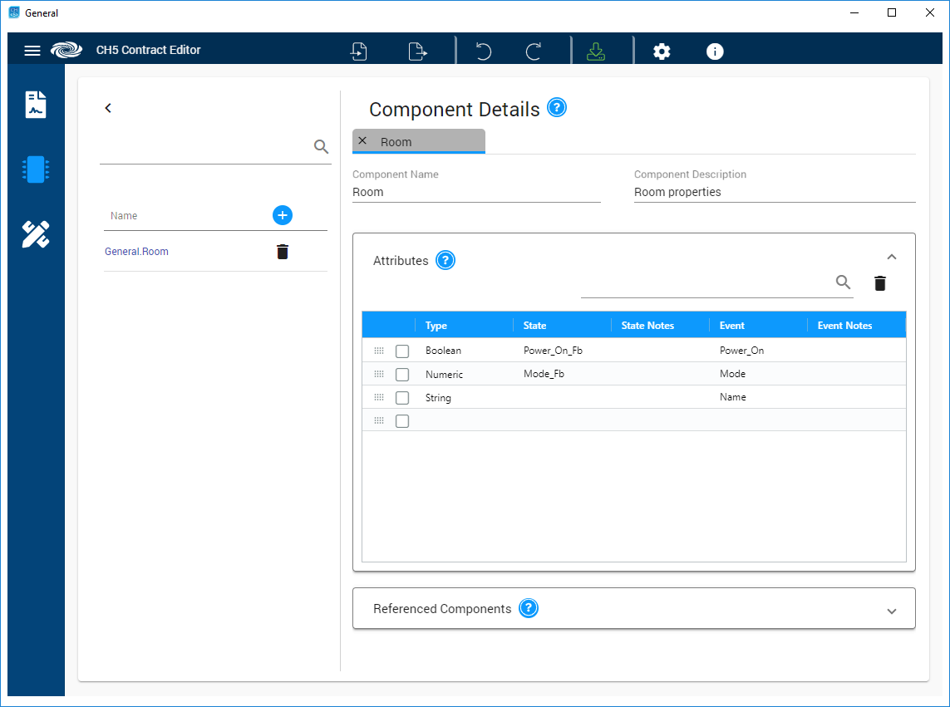Viewport: 950px width, 707px height.
Task: Close the Room tab
Action: coord(362,141)
